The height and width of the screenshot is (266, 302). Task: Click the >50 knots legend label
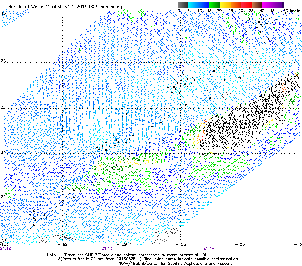click(x=291, y=11)
